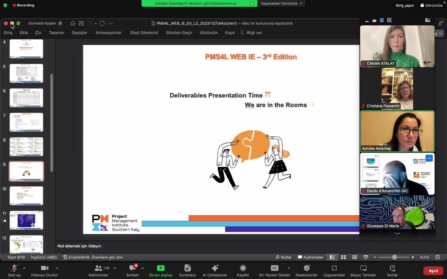This screenshot has width=447, height=279.
Task: Click the slide panel vertical scrollbar
Action: pyautogui.click(x=51, y=123)
